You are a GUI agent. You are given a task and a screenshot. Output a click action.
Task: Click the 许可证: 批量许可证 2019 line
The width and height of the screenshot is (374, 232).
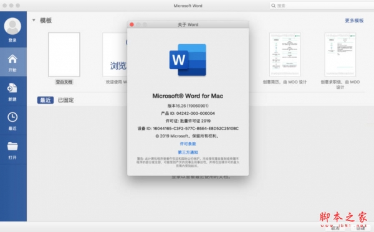pos(188,121)
